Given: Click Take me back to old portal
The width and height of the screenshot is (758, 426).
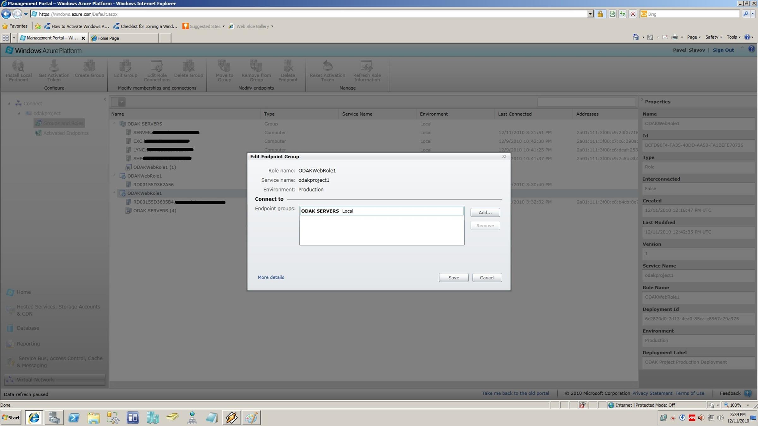Looking at the screenshot, I should [x=515, y=393].
